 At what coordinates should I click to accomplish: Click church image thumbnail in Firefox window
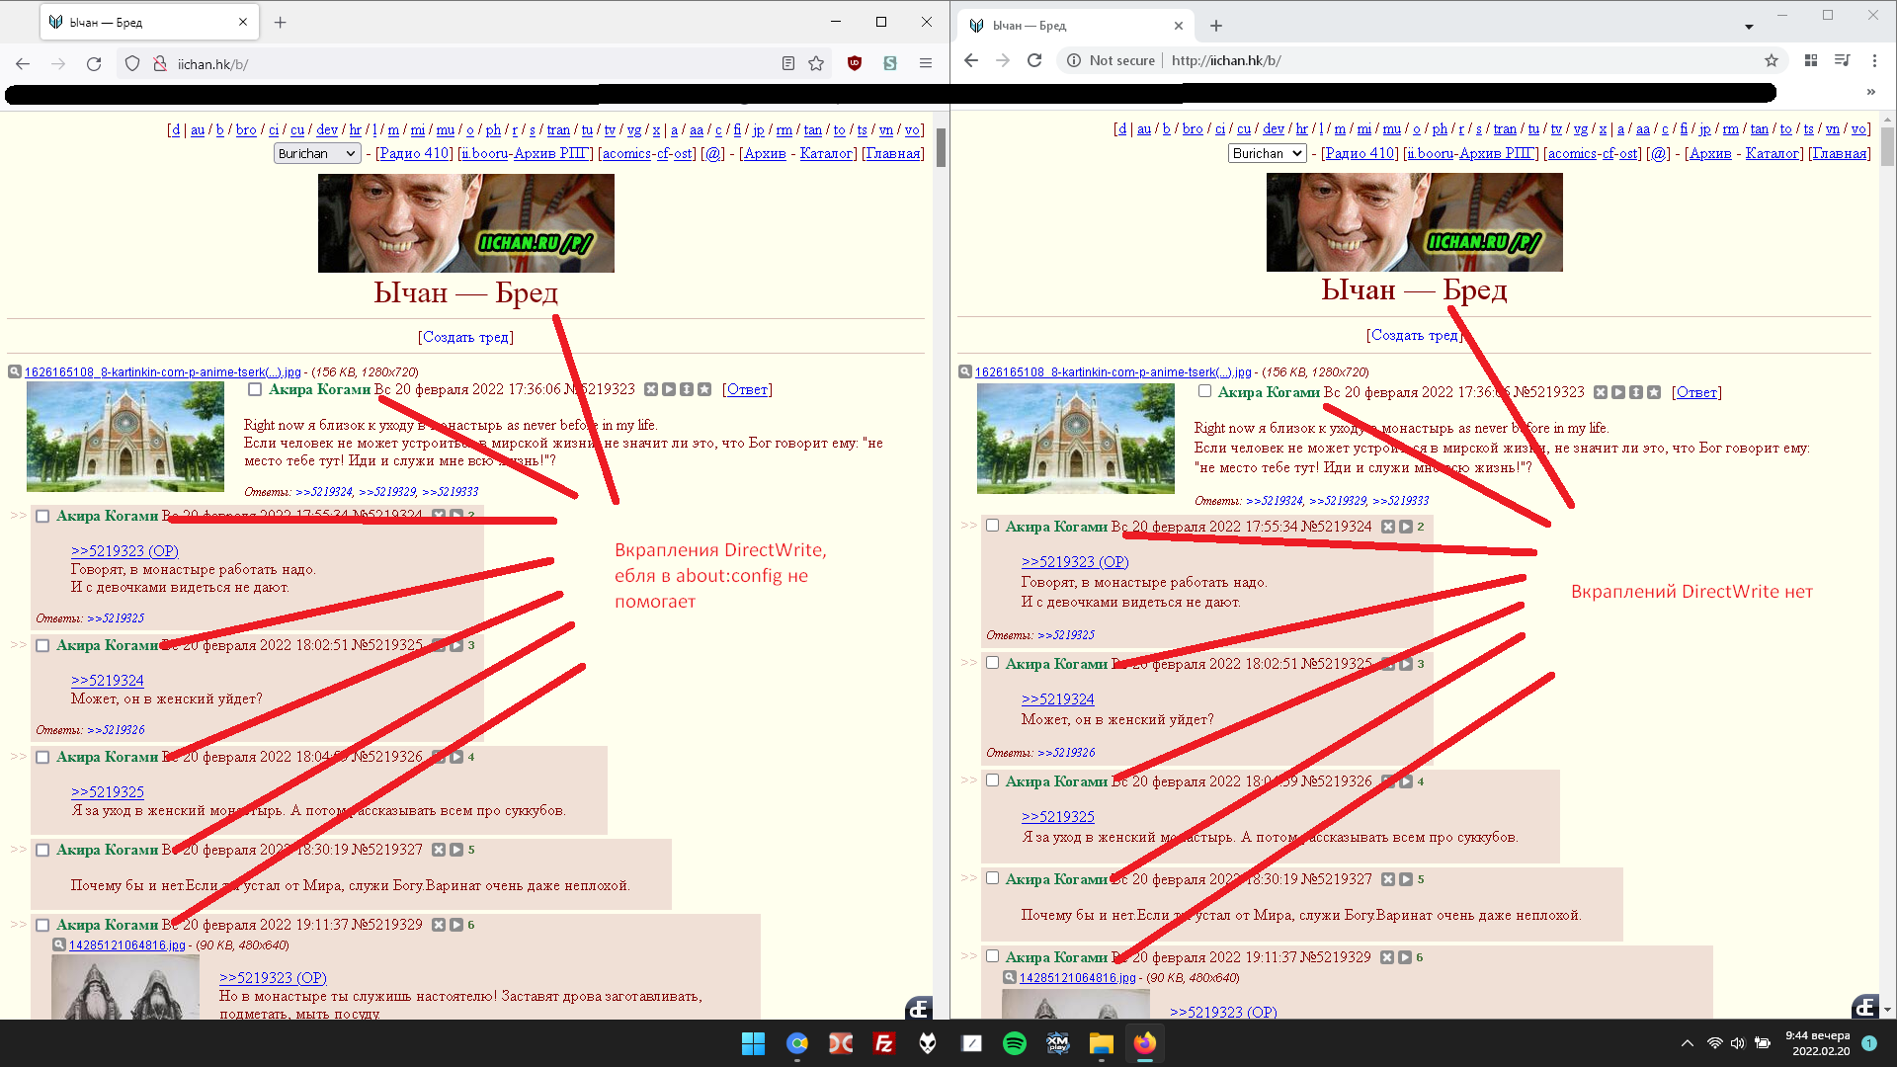[125, 437]
